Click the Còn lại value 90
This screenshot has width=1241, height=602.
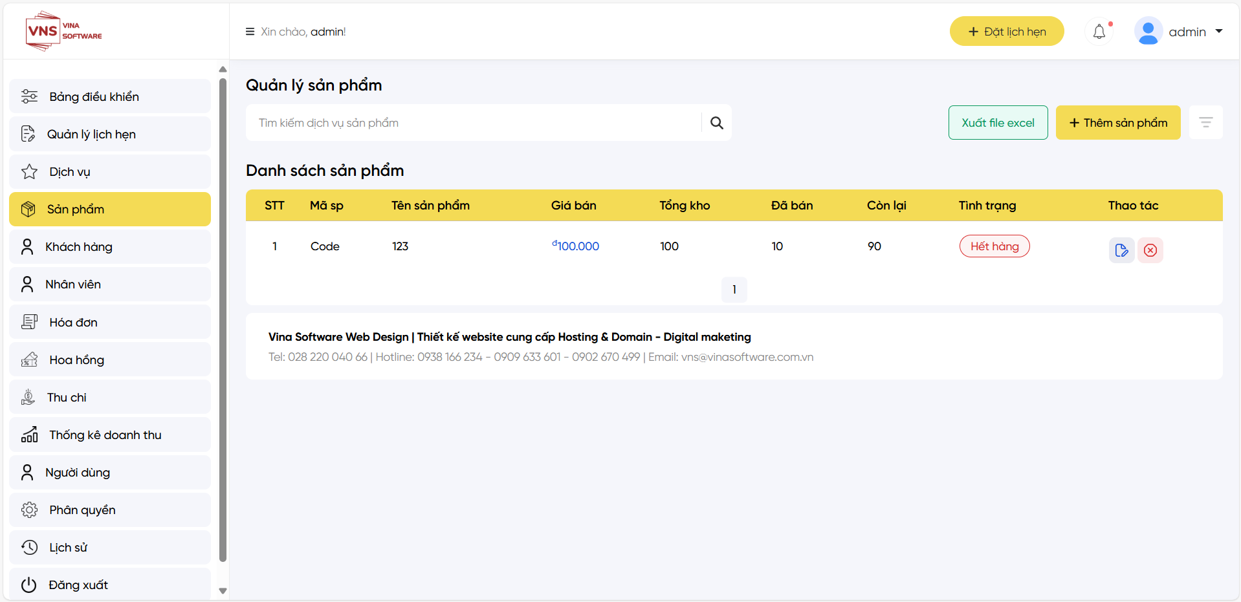(x=874, y=246)
